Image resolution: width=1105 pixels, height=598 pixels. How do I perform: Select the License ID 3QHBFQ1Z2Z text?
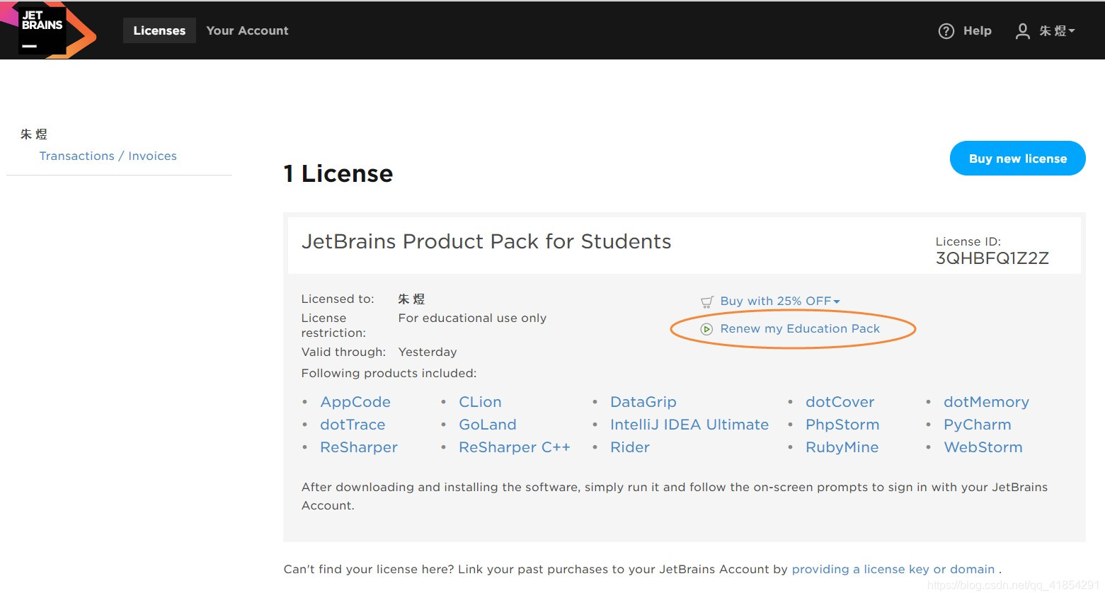point(992,258)
